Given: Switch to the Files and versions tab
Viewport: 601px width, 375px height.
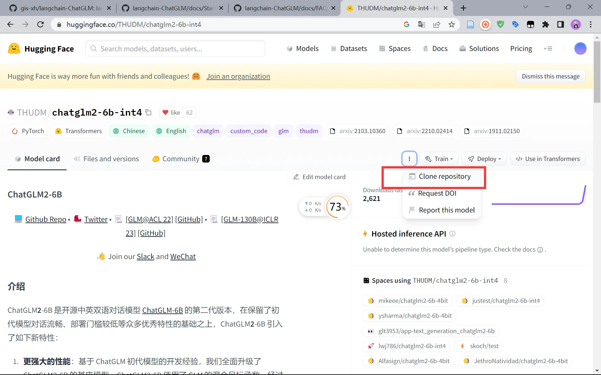Looking at the screenshot, I should coord(106,159).
